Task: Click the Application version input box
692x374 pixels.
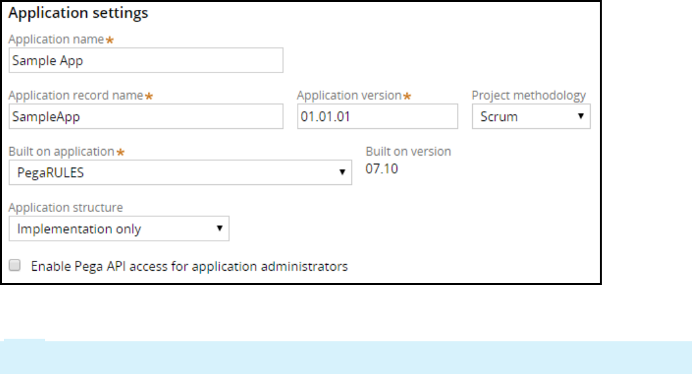Action: [377, 116]
